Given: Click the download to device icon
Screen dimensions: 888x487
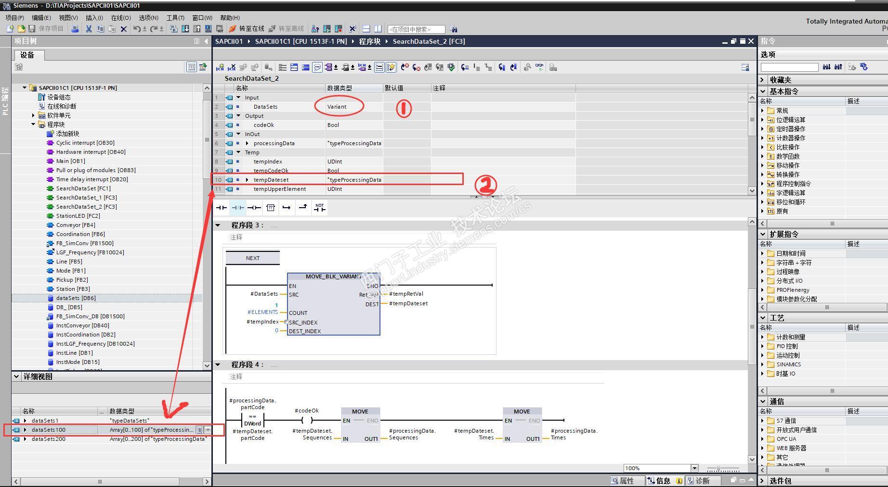Looking at the screenshot, I should pyautogui.click(x=185, y=29).
